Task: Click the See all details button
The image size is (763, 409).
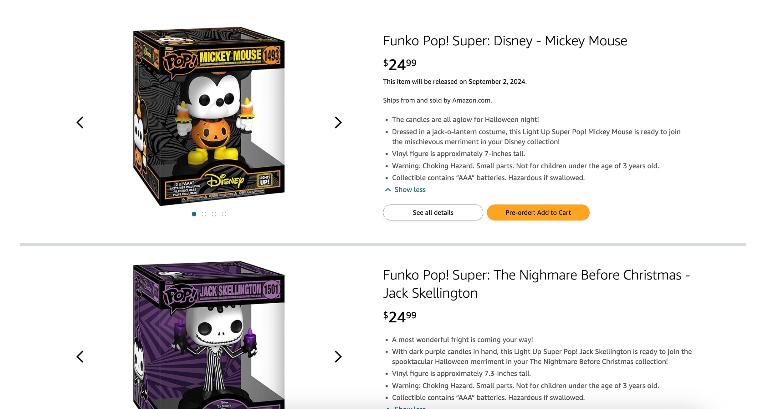Action: pyautogui.click(x=433, y=213)
